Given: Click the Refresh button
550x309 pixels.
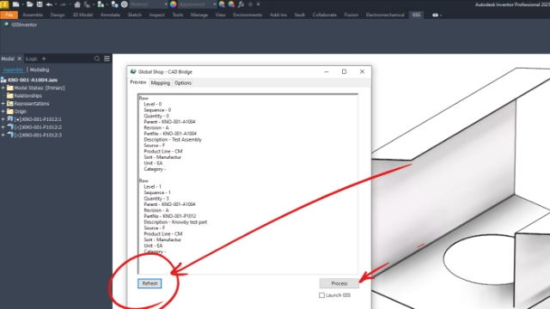Looking at the screenshot, I should click(150, 283).
